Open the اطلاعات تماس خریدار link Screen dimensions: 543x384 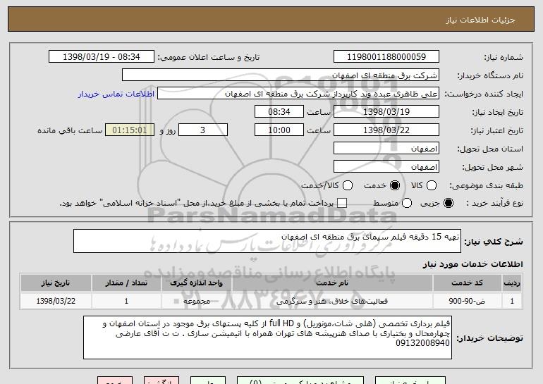(x=116, y=94)
